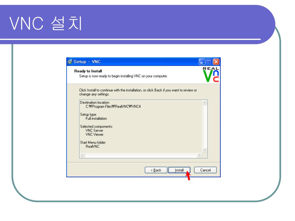
Task: Click the vertical scrollbar track
Action: 204,127
